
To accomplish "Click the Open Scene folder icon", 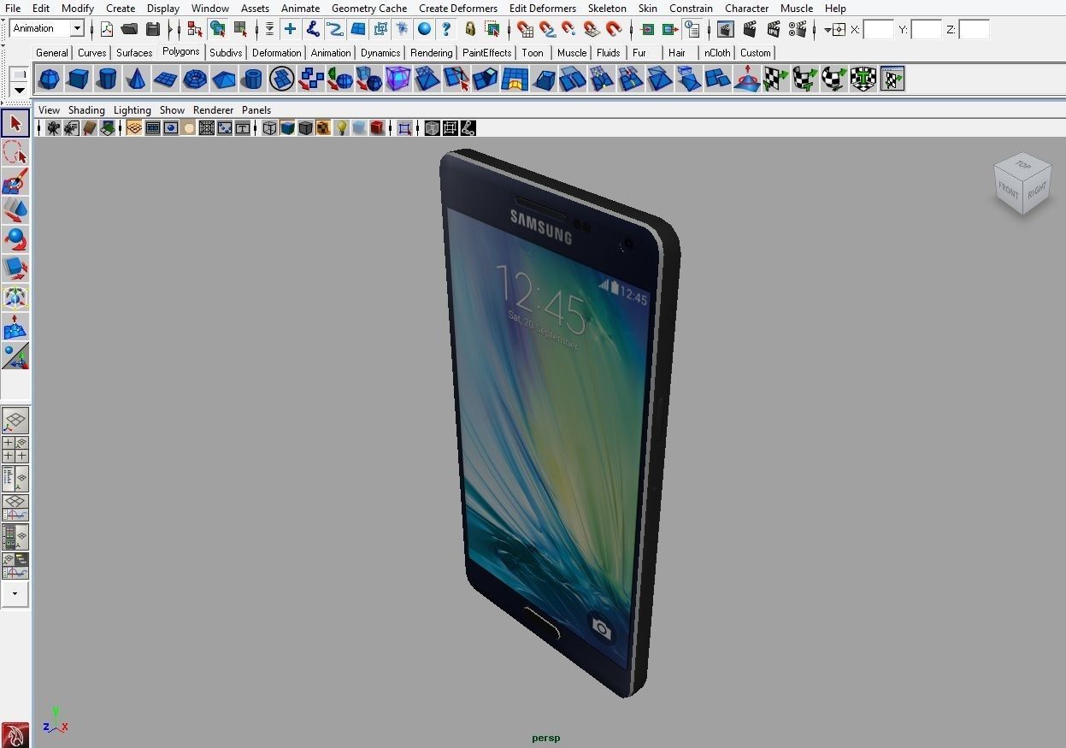I will pyautogui.click(x=129, y=29).
